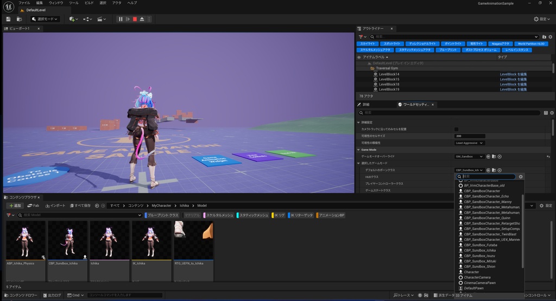Open the 編集 menu
The width and height of the screenshot is (556, 301).
pos(39,3)
